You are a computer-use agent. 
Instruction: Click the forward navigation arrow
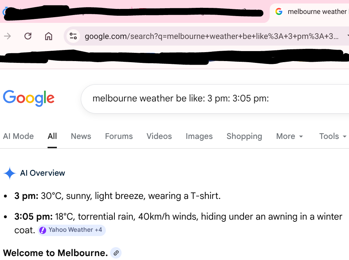click(x=7, y=36)
